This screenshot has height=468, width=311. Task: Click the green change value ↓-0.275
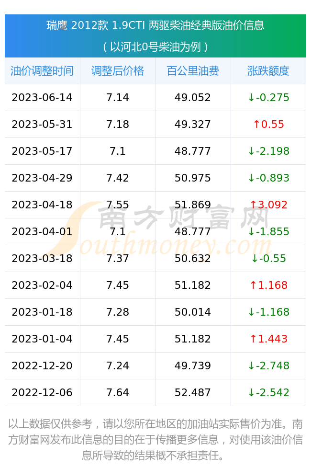pos(269,98)
